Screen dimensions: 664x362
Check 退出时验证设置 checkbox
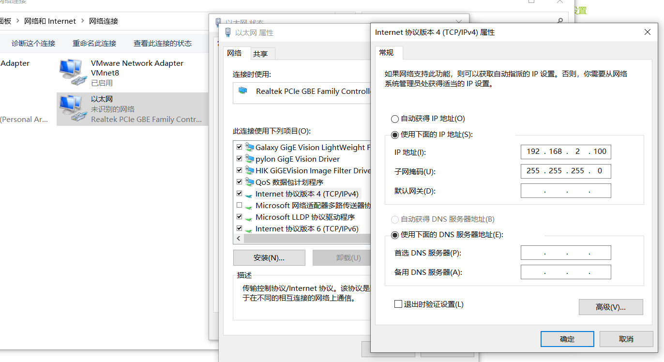point(398,304)
